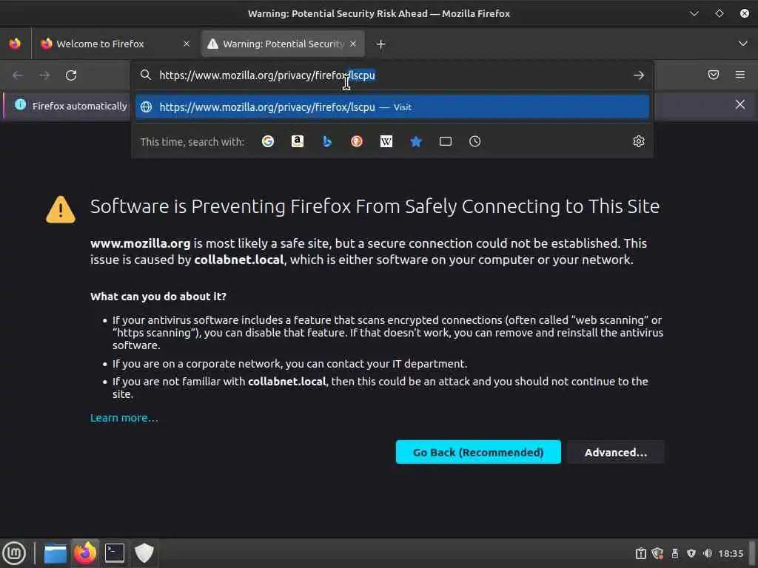This screenshot has width=758, height=568.
Task: Click the 'What can you do about it?' text
Action: click(x=158, y=297)
